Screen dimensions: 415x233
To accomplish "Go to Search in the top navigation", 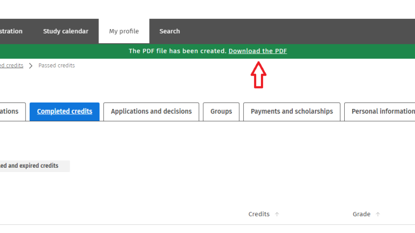I will [x=170, y=31].
